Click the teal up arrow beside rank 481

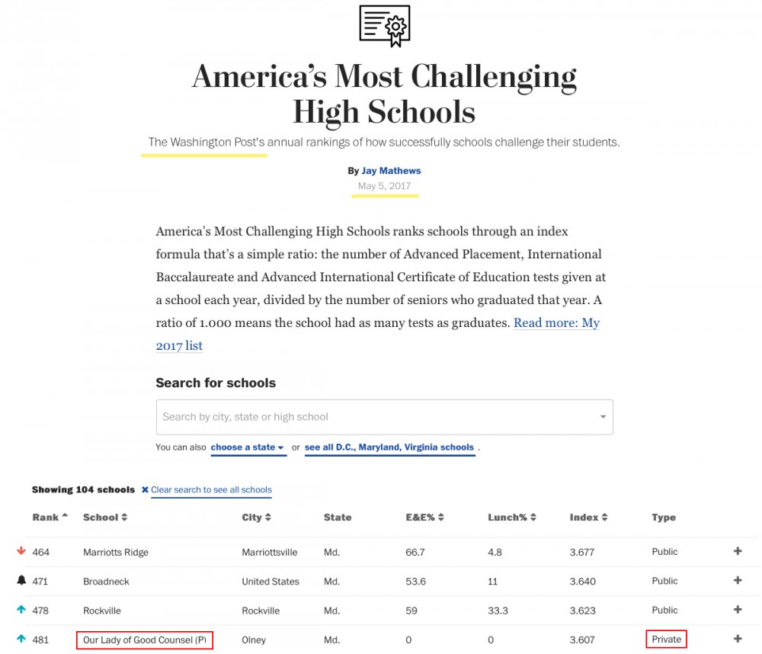(x=21, y=639)
